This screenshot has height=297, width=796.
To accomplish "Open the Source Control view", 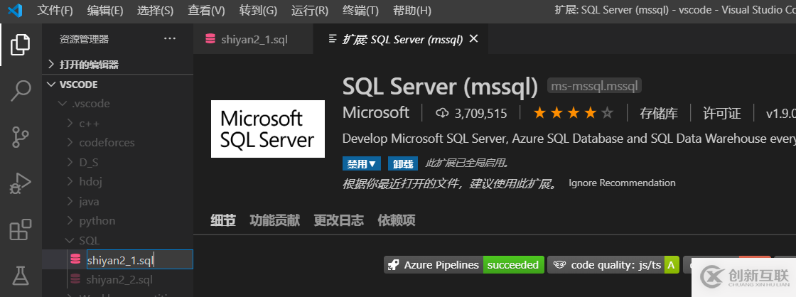I will (21, 138).
